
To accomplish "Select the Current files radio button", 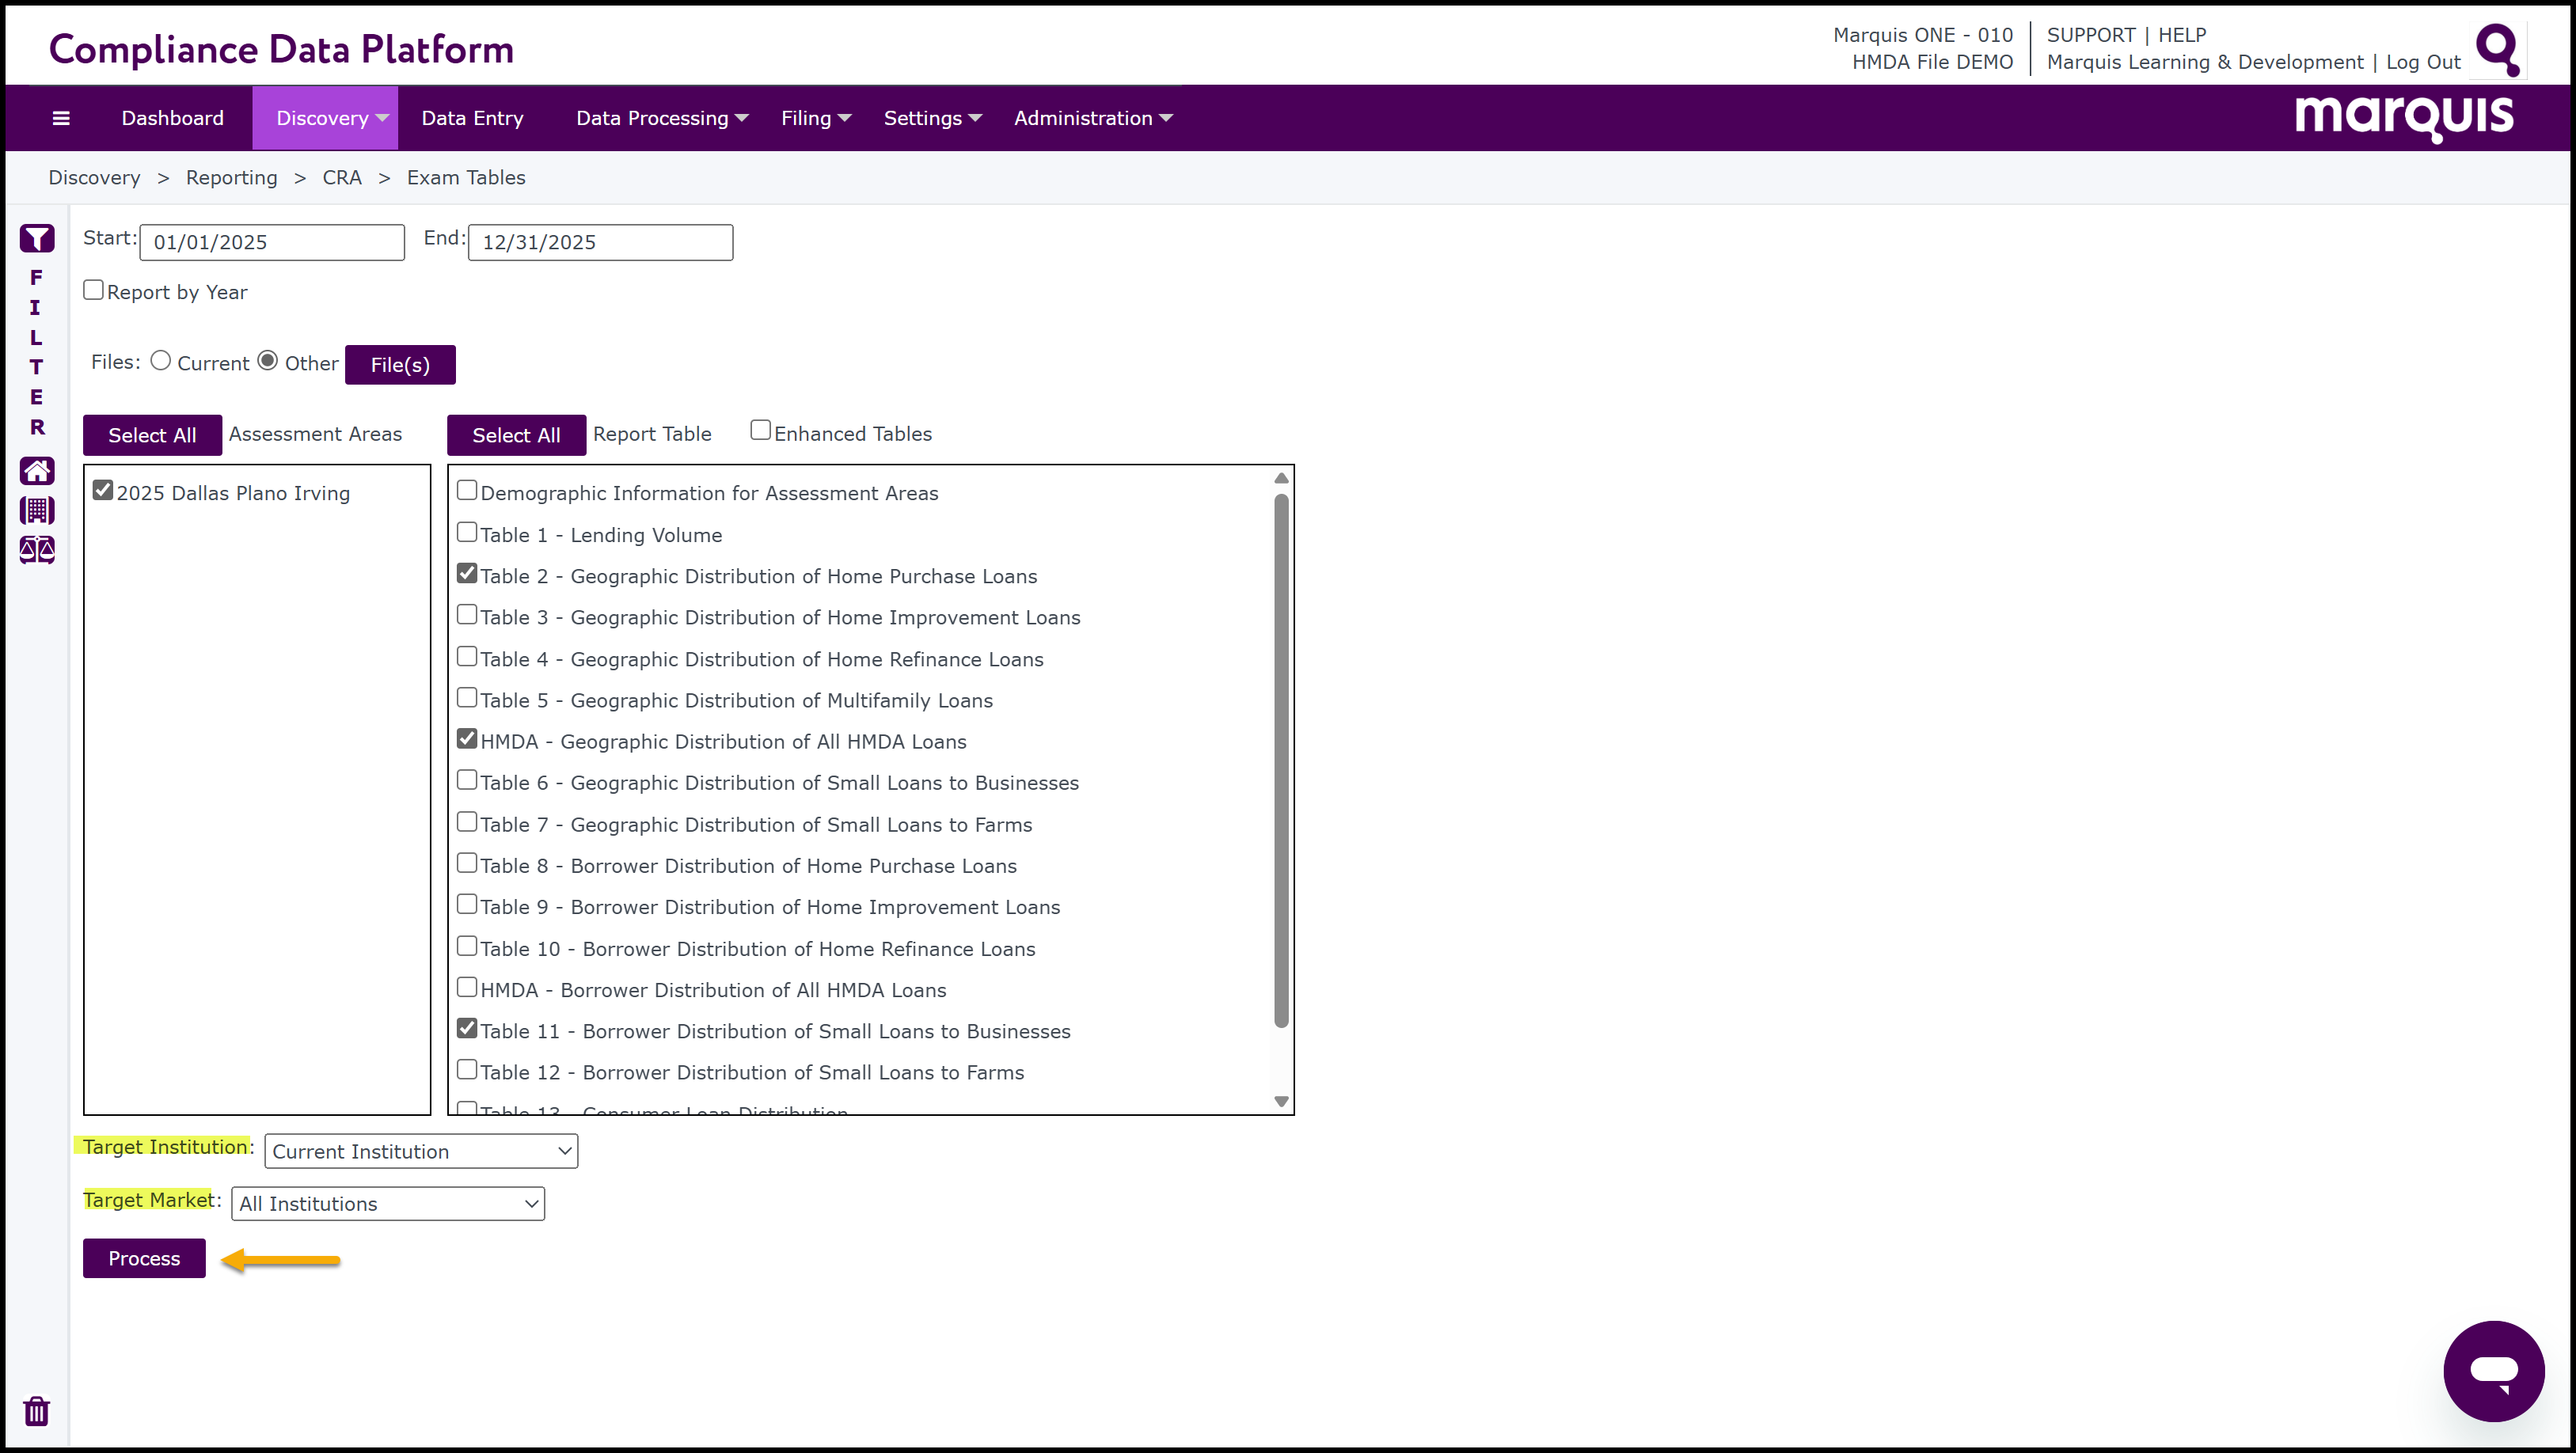I will (x=161, y=361).
